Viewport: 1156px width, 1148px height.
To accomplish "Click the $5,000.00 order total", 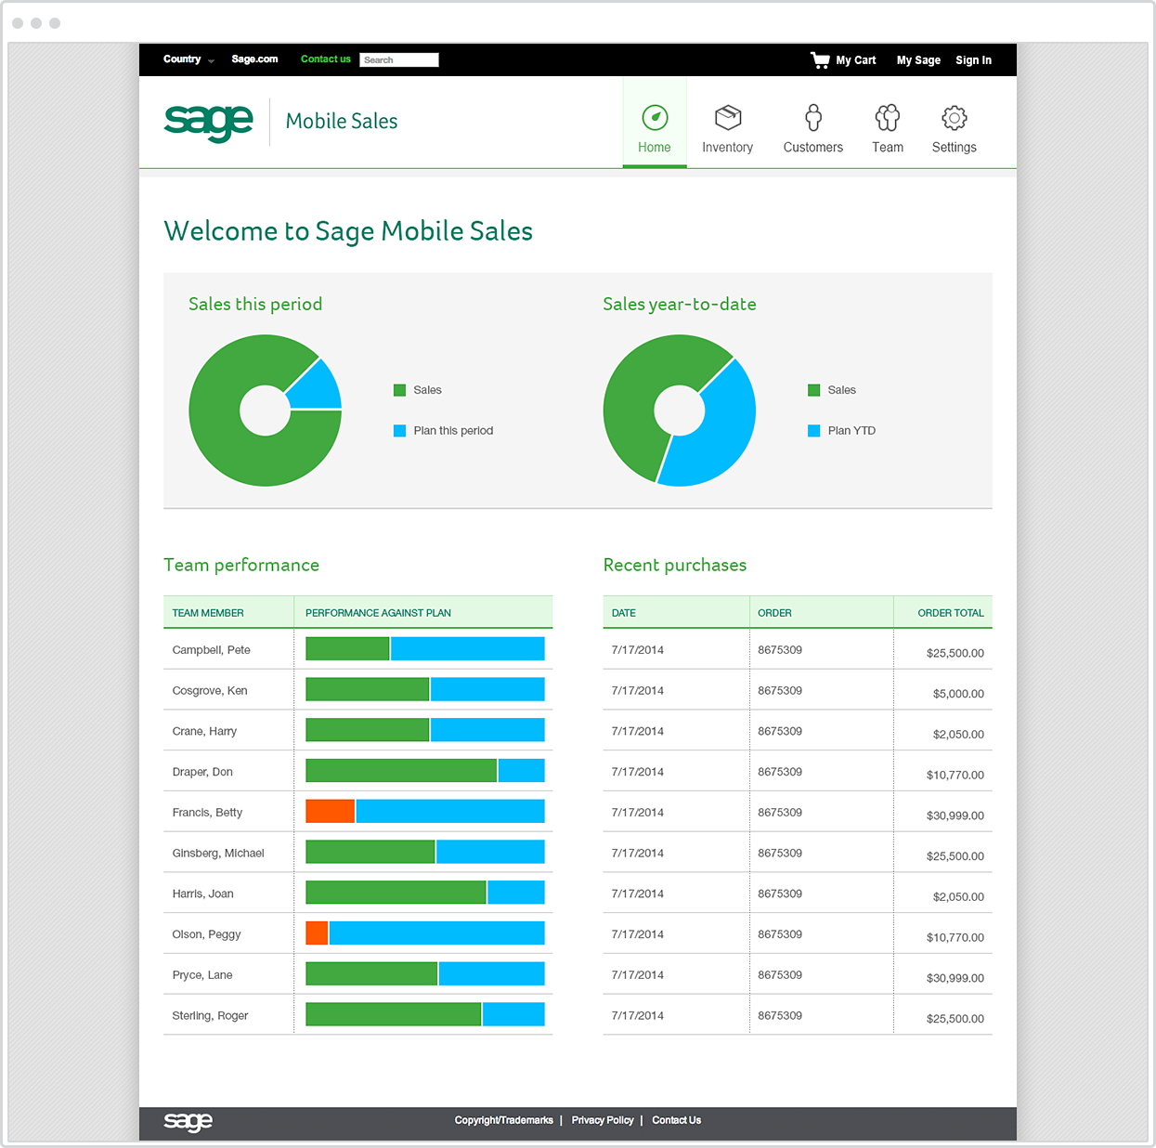I will (x=958, y=694).
